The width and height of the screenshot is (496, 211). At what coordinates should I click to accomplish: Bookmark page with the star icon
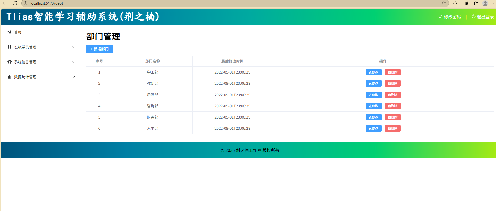pyautogui.click(x=444, y=3)
